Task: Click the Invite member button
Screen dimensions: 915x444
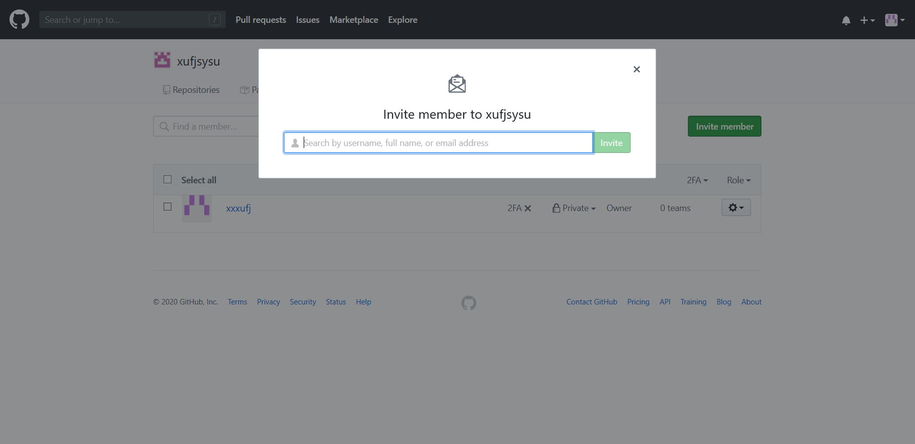Action: pyautogui.click(x=725, y=127)
